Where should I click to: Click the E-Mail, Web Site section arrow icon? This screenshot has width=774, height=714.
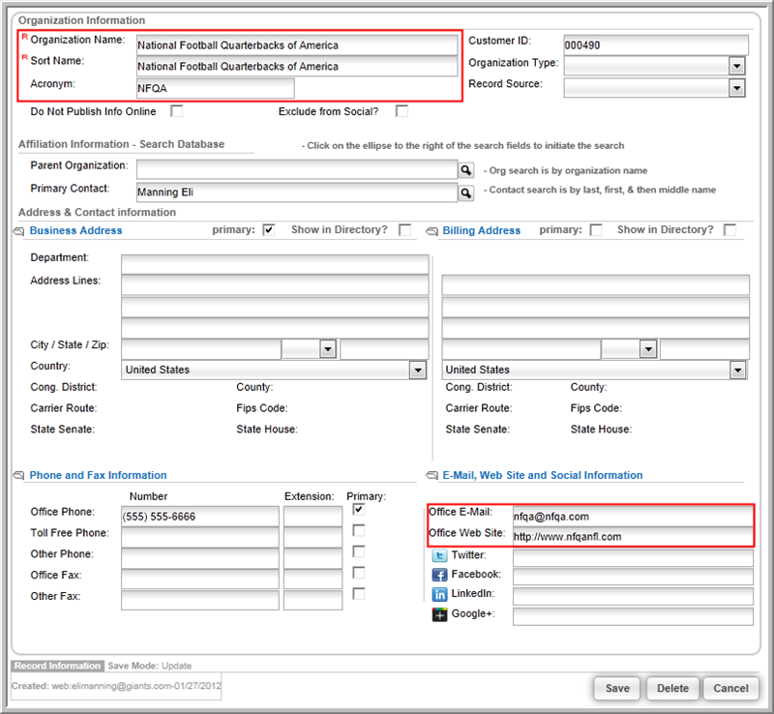pos(432,475)
